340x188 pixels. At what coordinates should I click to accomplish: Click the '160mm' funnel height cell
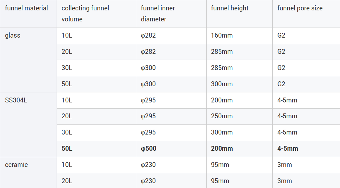point(239,36)
